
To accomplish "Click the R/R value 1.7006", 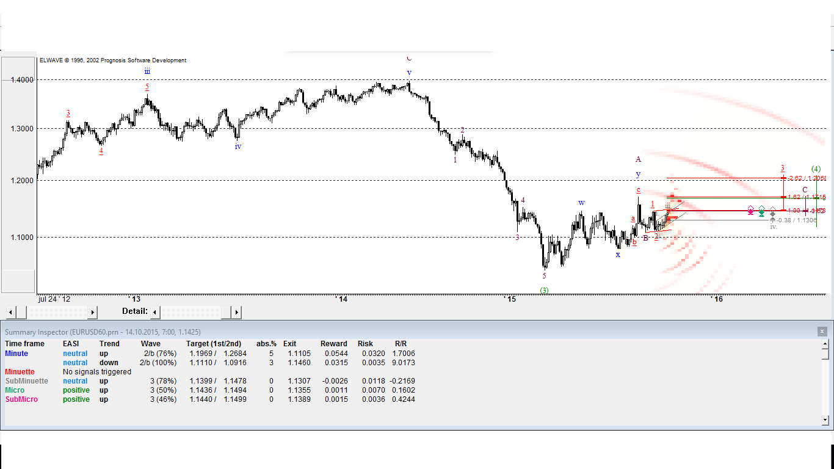I will click(x=404, y=354).
